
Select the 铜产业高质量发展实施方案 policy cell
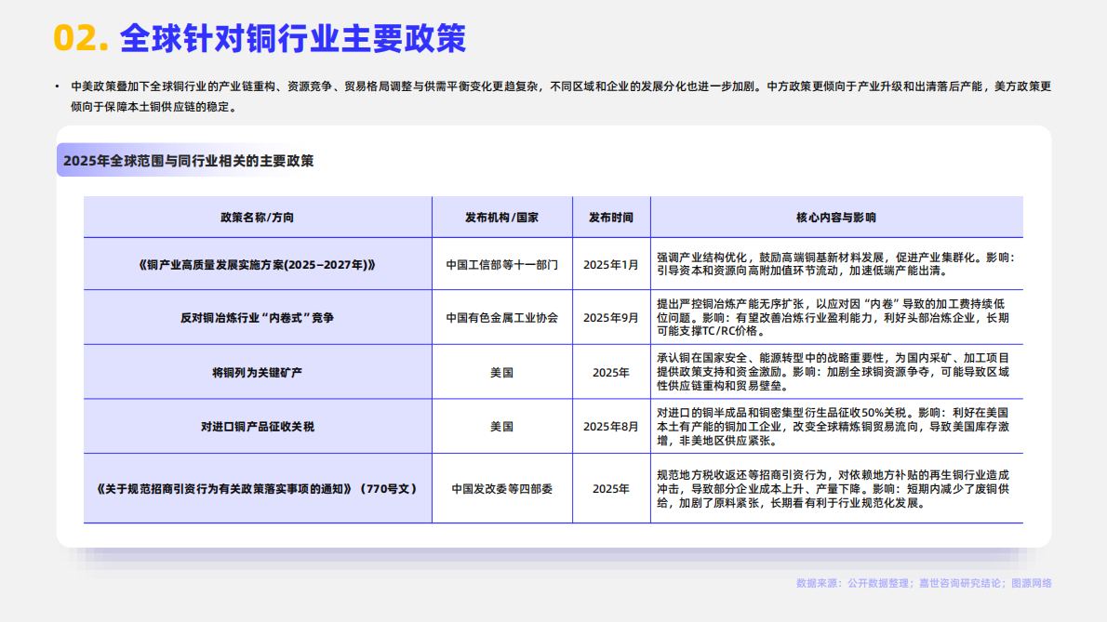[x=258, y=264]
